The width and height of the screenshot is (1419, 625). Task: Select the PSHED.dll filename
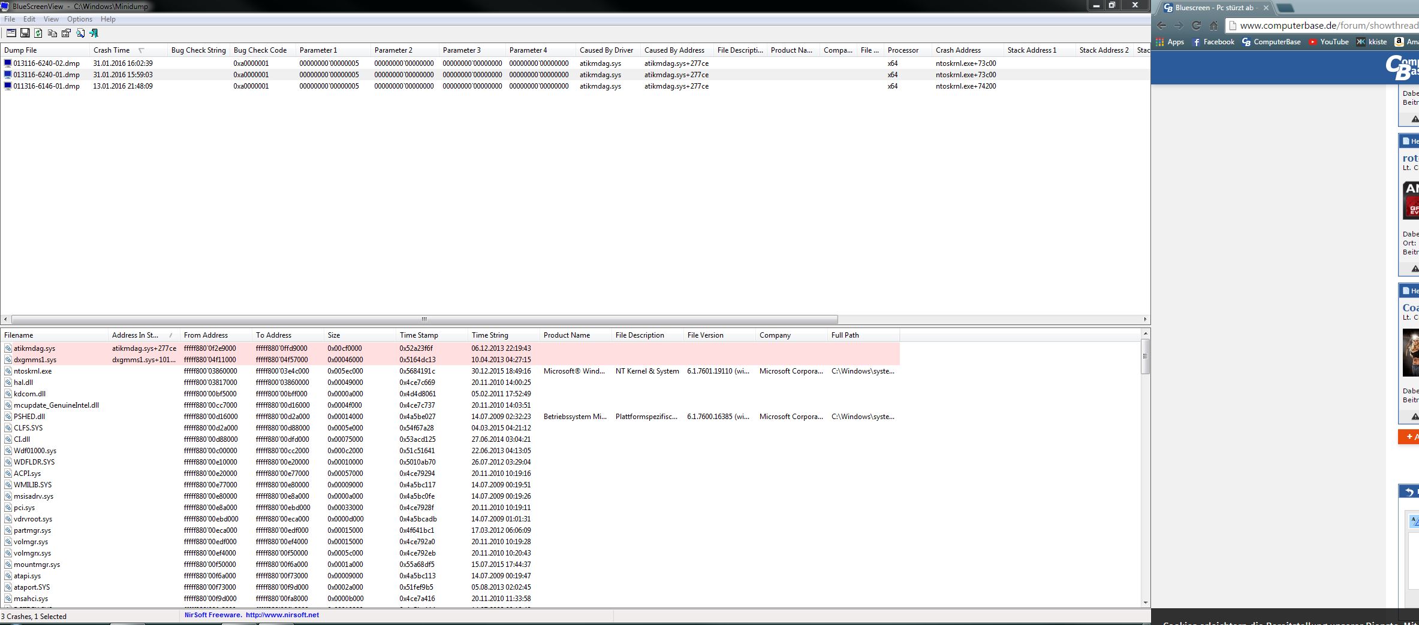(29, 417)
